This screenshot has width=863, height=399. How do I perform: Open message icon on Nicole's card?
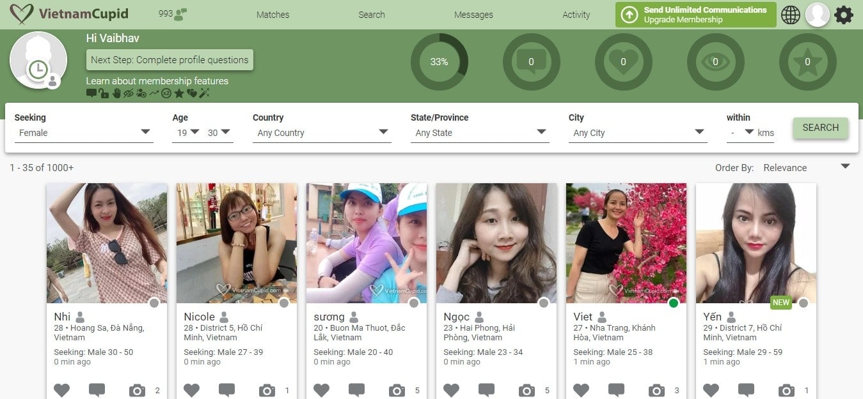226,390
